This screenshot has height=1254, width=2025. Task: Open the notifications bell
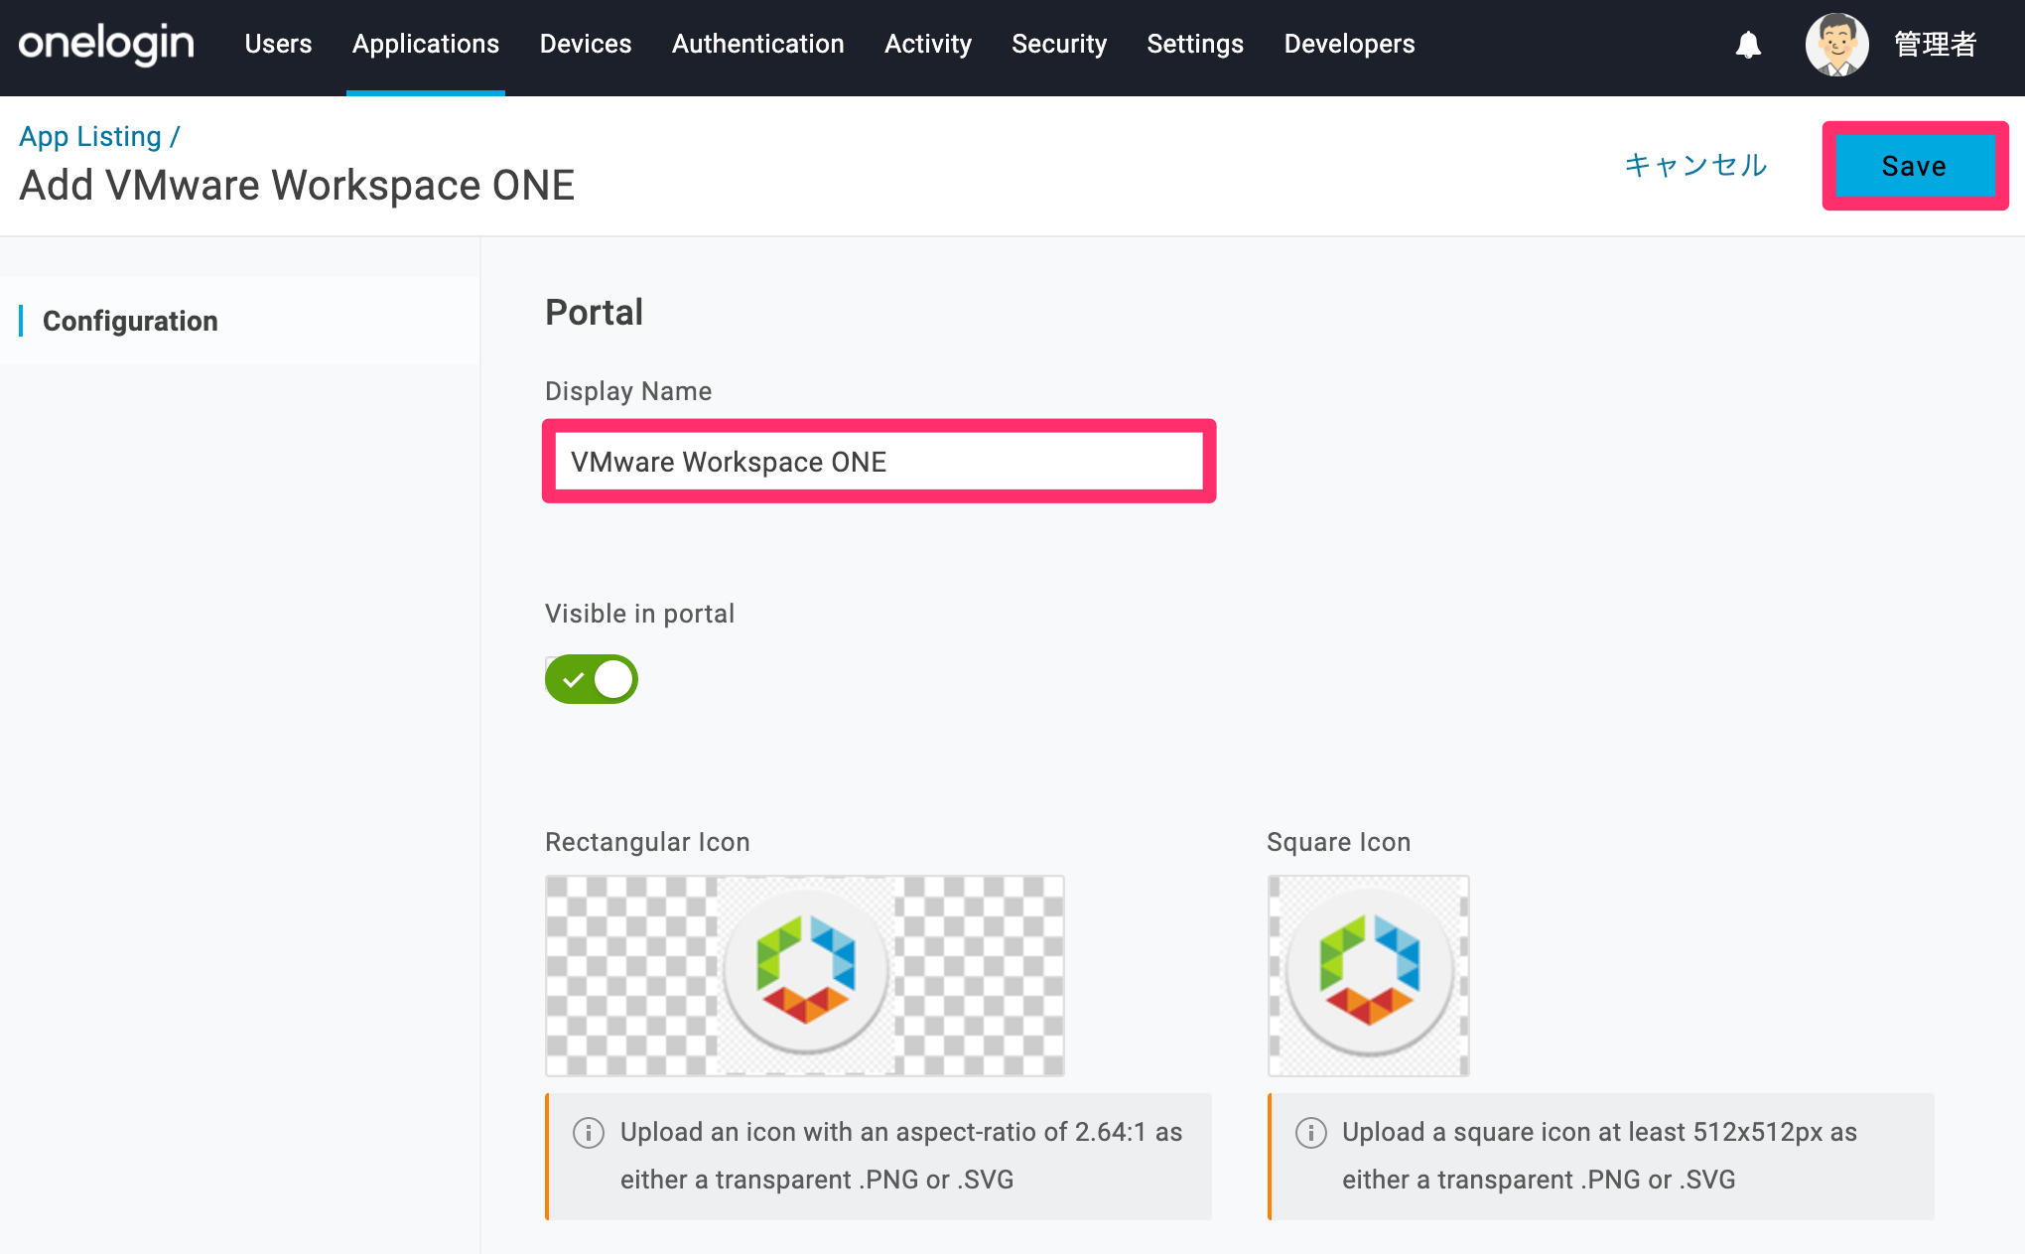click(1748, 45)
